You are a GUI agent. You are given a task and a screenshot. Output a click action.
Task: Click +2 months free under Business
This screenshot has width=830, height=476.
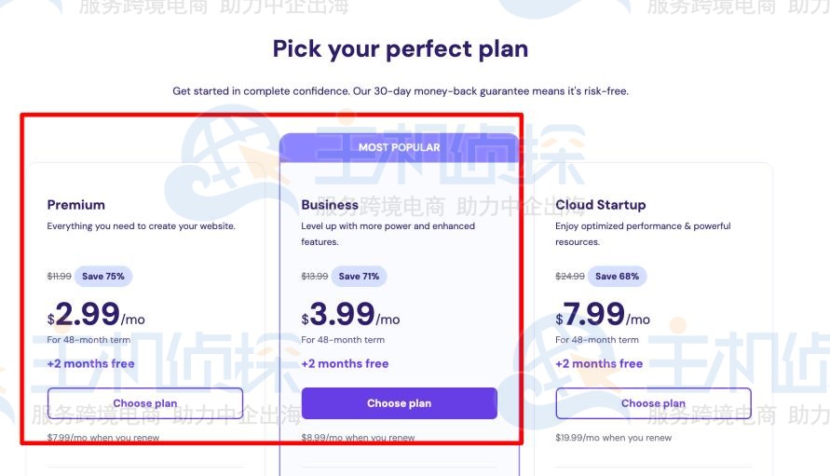click(x=345, y=363)
